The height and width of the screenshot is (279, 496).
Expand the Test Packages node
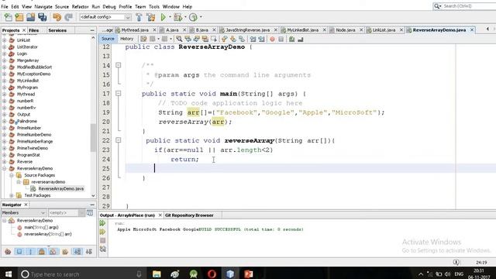(x=12, y=195)
